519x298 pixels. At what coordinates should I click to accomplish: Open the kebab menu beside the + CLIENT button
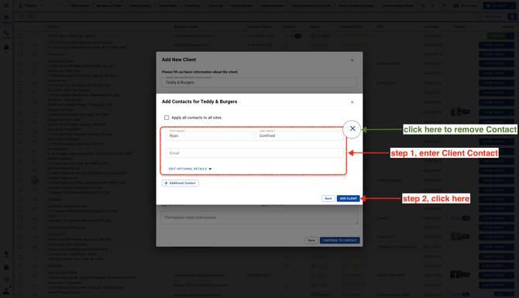point(512,5)
